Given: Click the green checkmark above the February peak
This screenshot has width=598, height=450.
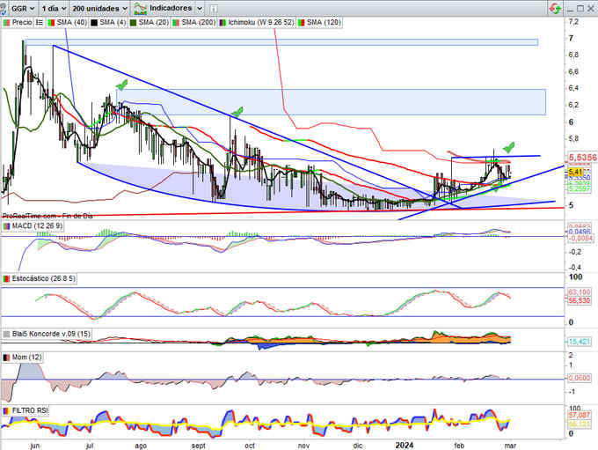Looking at the screenshot, I should click(x=508, y=145).
